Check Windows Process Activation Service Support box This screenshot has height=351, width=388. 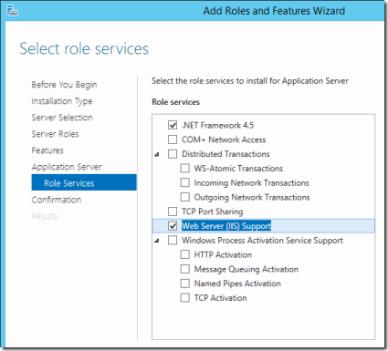pyautogui.click(x=173, y=240)
